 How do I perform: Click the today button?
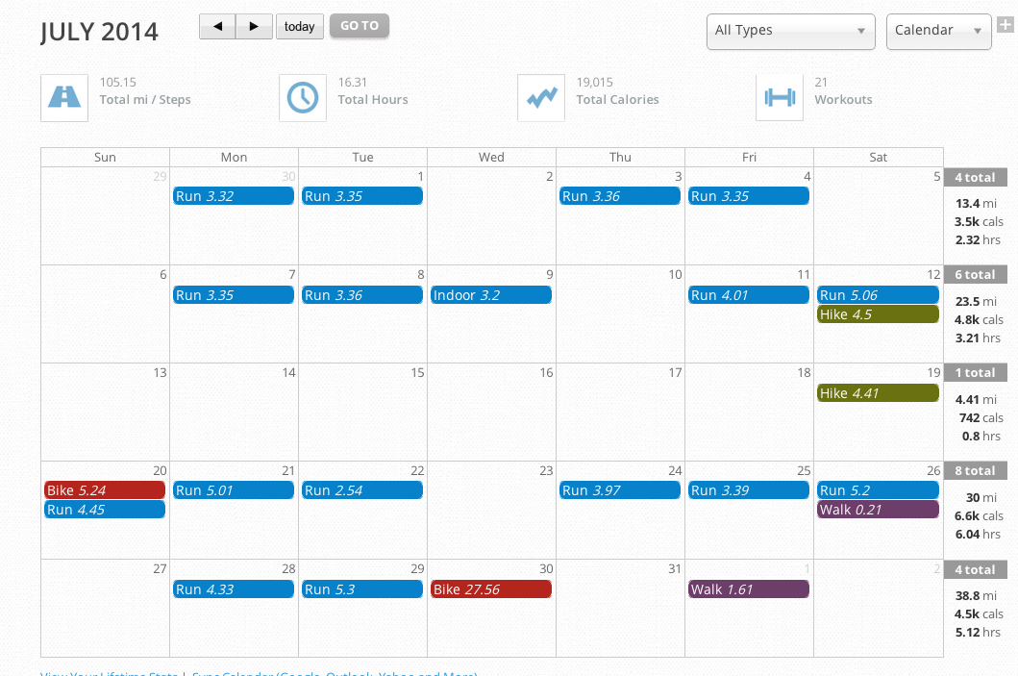299,27
